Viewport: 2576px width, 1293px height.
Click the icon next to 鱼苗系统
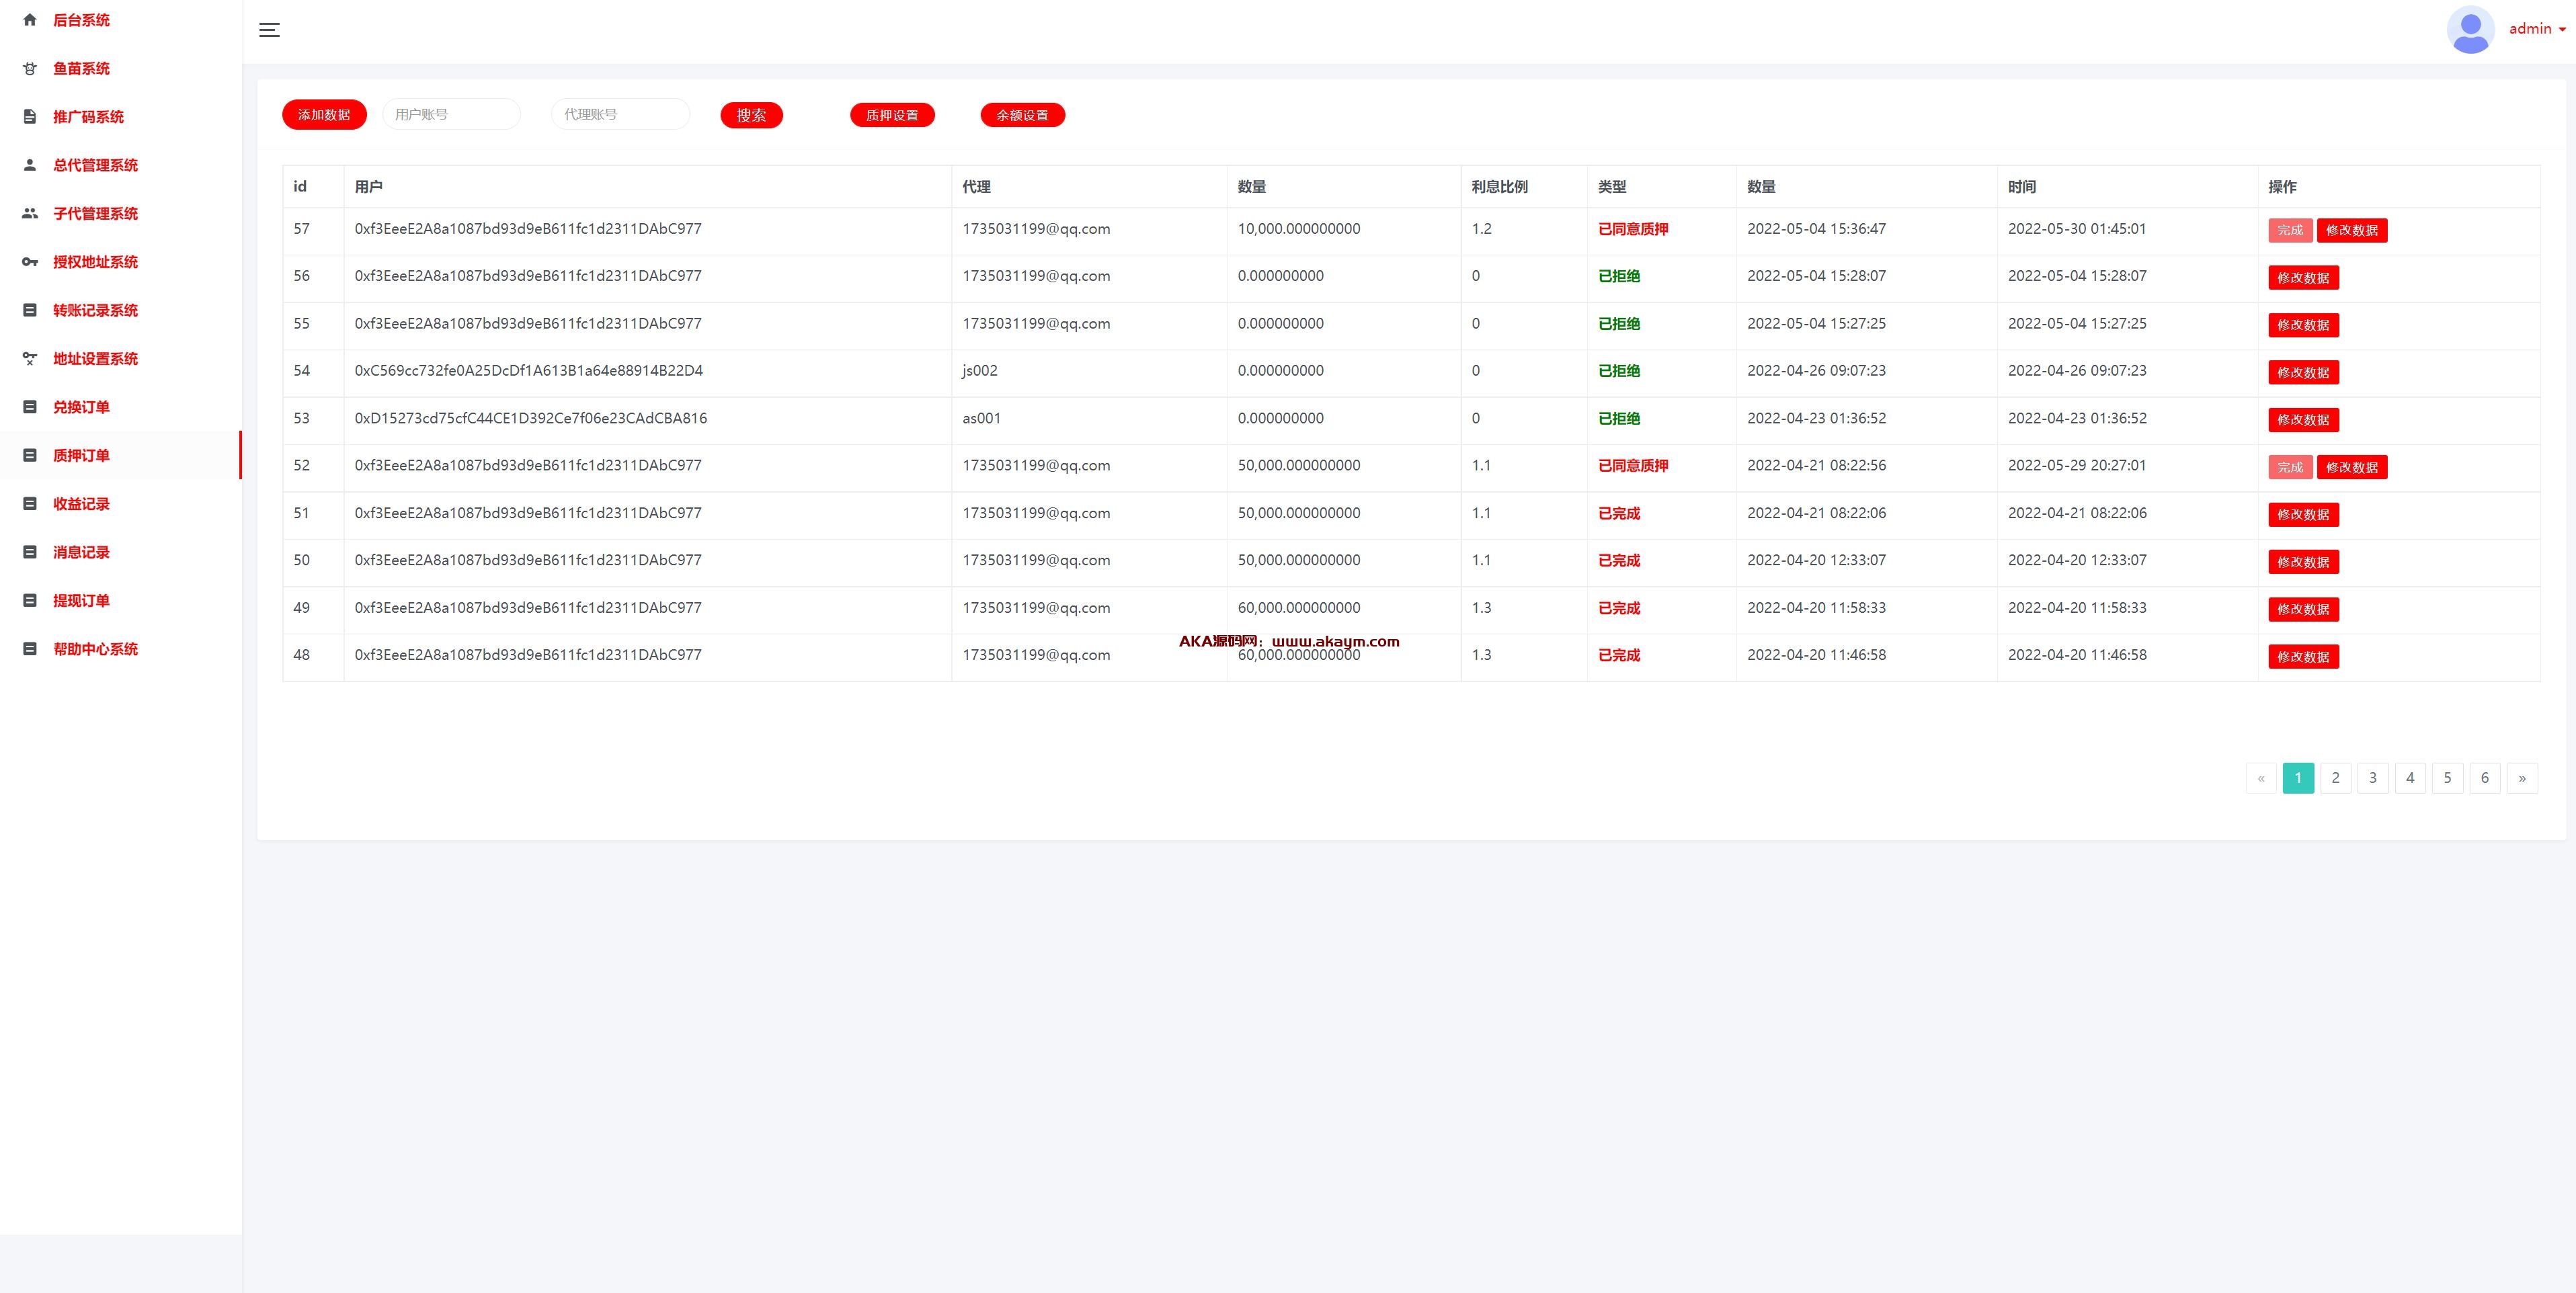pyautogui.click(x=30, y=68)
